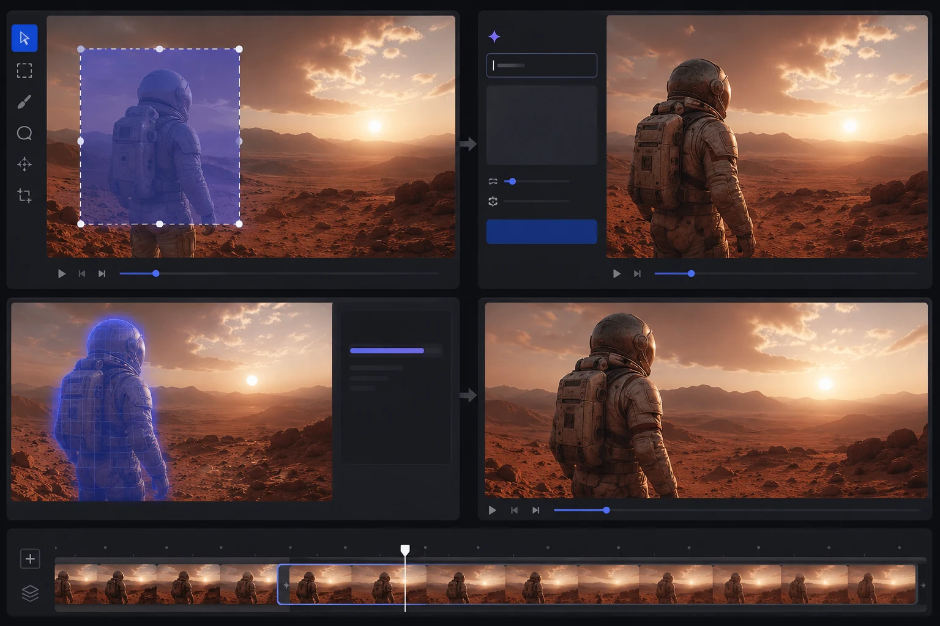
Task: Select the move/pan tool
Action: coord(24,164)
